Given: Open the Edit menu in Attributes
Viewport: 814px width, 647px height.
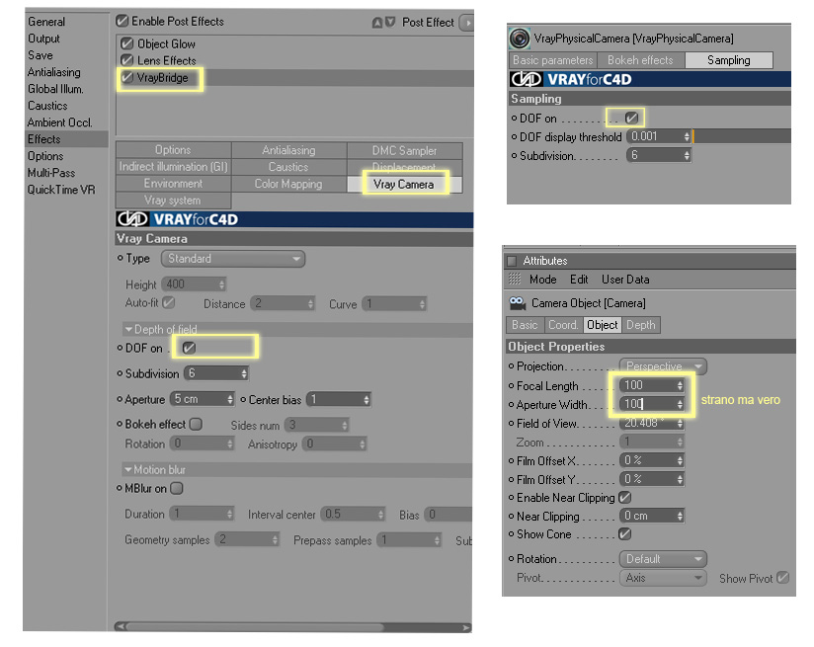Looking at the screenshot, I should [579, 280].
